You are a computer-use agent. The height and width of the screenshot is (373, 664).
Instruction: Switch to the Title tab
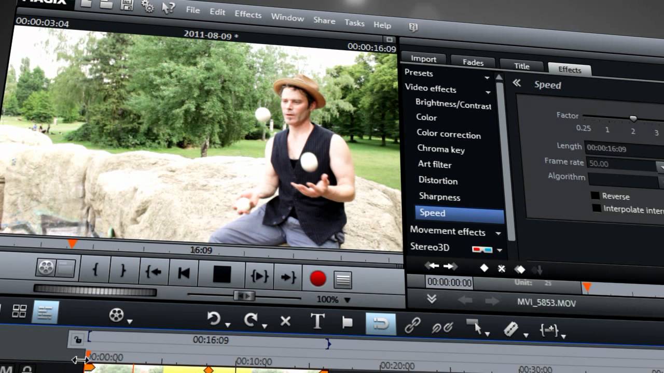pyautogui.click(x=522, y=65)
